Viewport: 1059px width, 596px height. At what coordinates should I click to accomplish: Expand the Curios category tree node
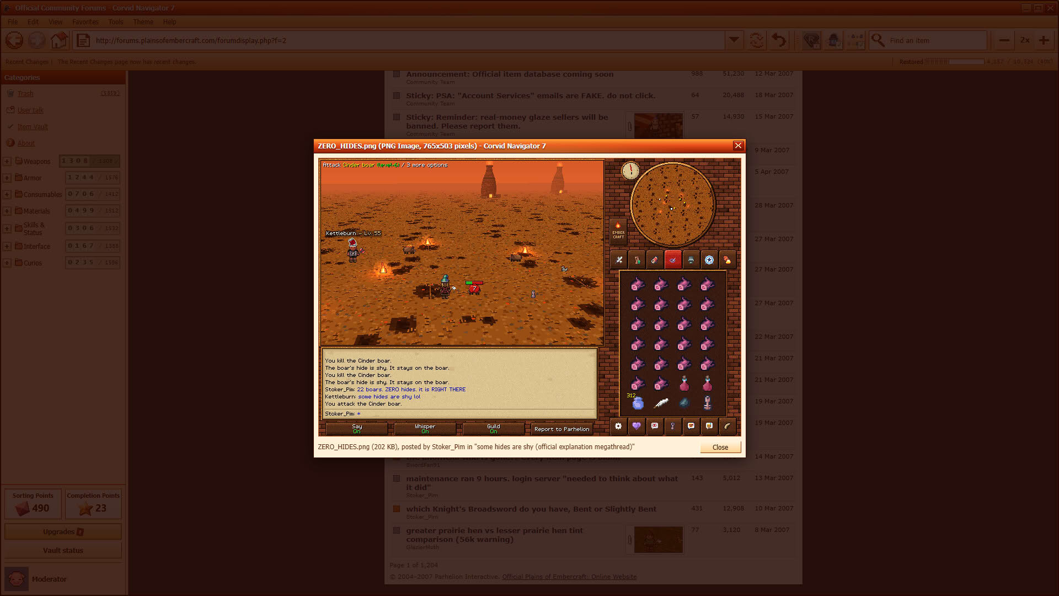pyautogui.click(x=7, y=263)
